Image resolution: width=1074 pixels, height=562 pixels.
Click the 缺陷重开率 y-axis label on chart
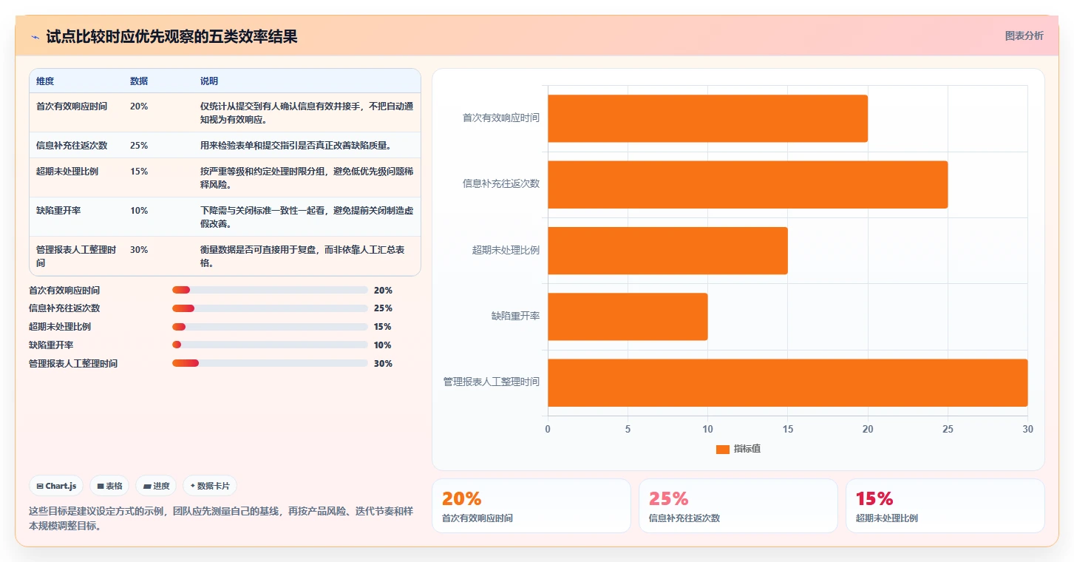[x=515, y=316]
